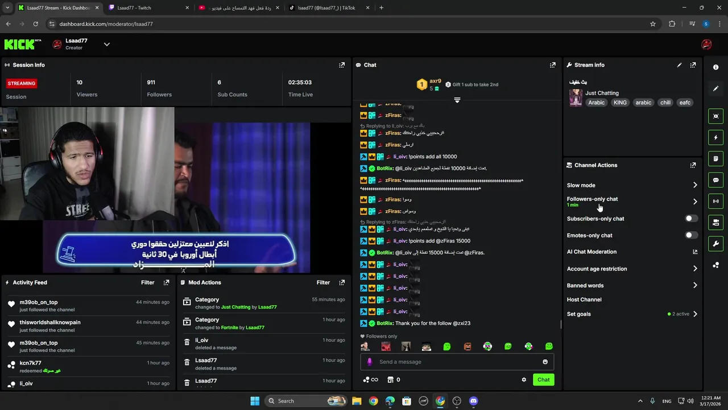Switch to the YouTube video browser tab

click(239, 8)
